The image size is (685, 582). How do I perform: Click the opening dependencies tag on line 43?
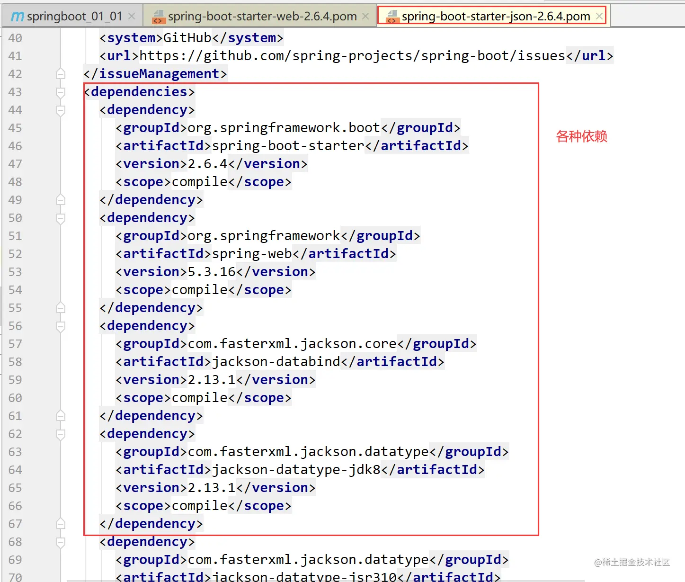click(140, 92)
